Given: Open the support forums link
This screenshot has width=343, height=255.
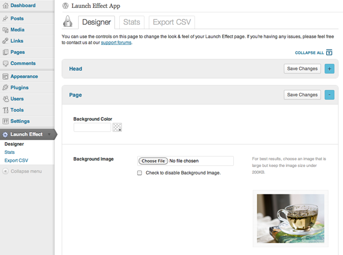Looking at the screenshot, I should click(116, 43).
